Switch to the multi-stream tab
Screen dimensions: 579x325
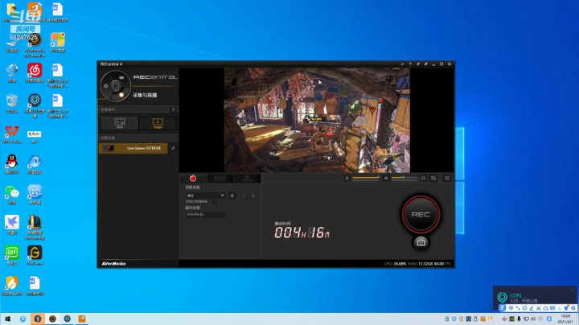247,179
